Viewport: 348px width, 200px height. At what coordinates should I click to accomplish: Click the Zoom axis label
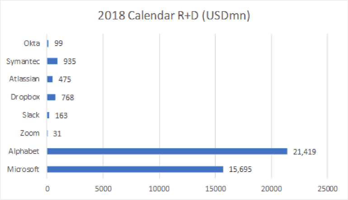pyautogui.click(x=30, y=133)
